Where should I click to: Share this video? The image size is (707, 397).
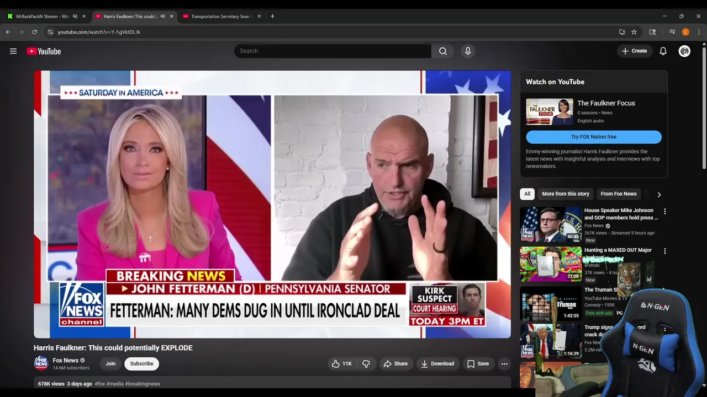(395, 364)
